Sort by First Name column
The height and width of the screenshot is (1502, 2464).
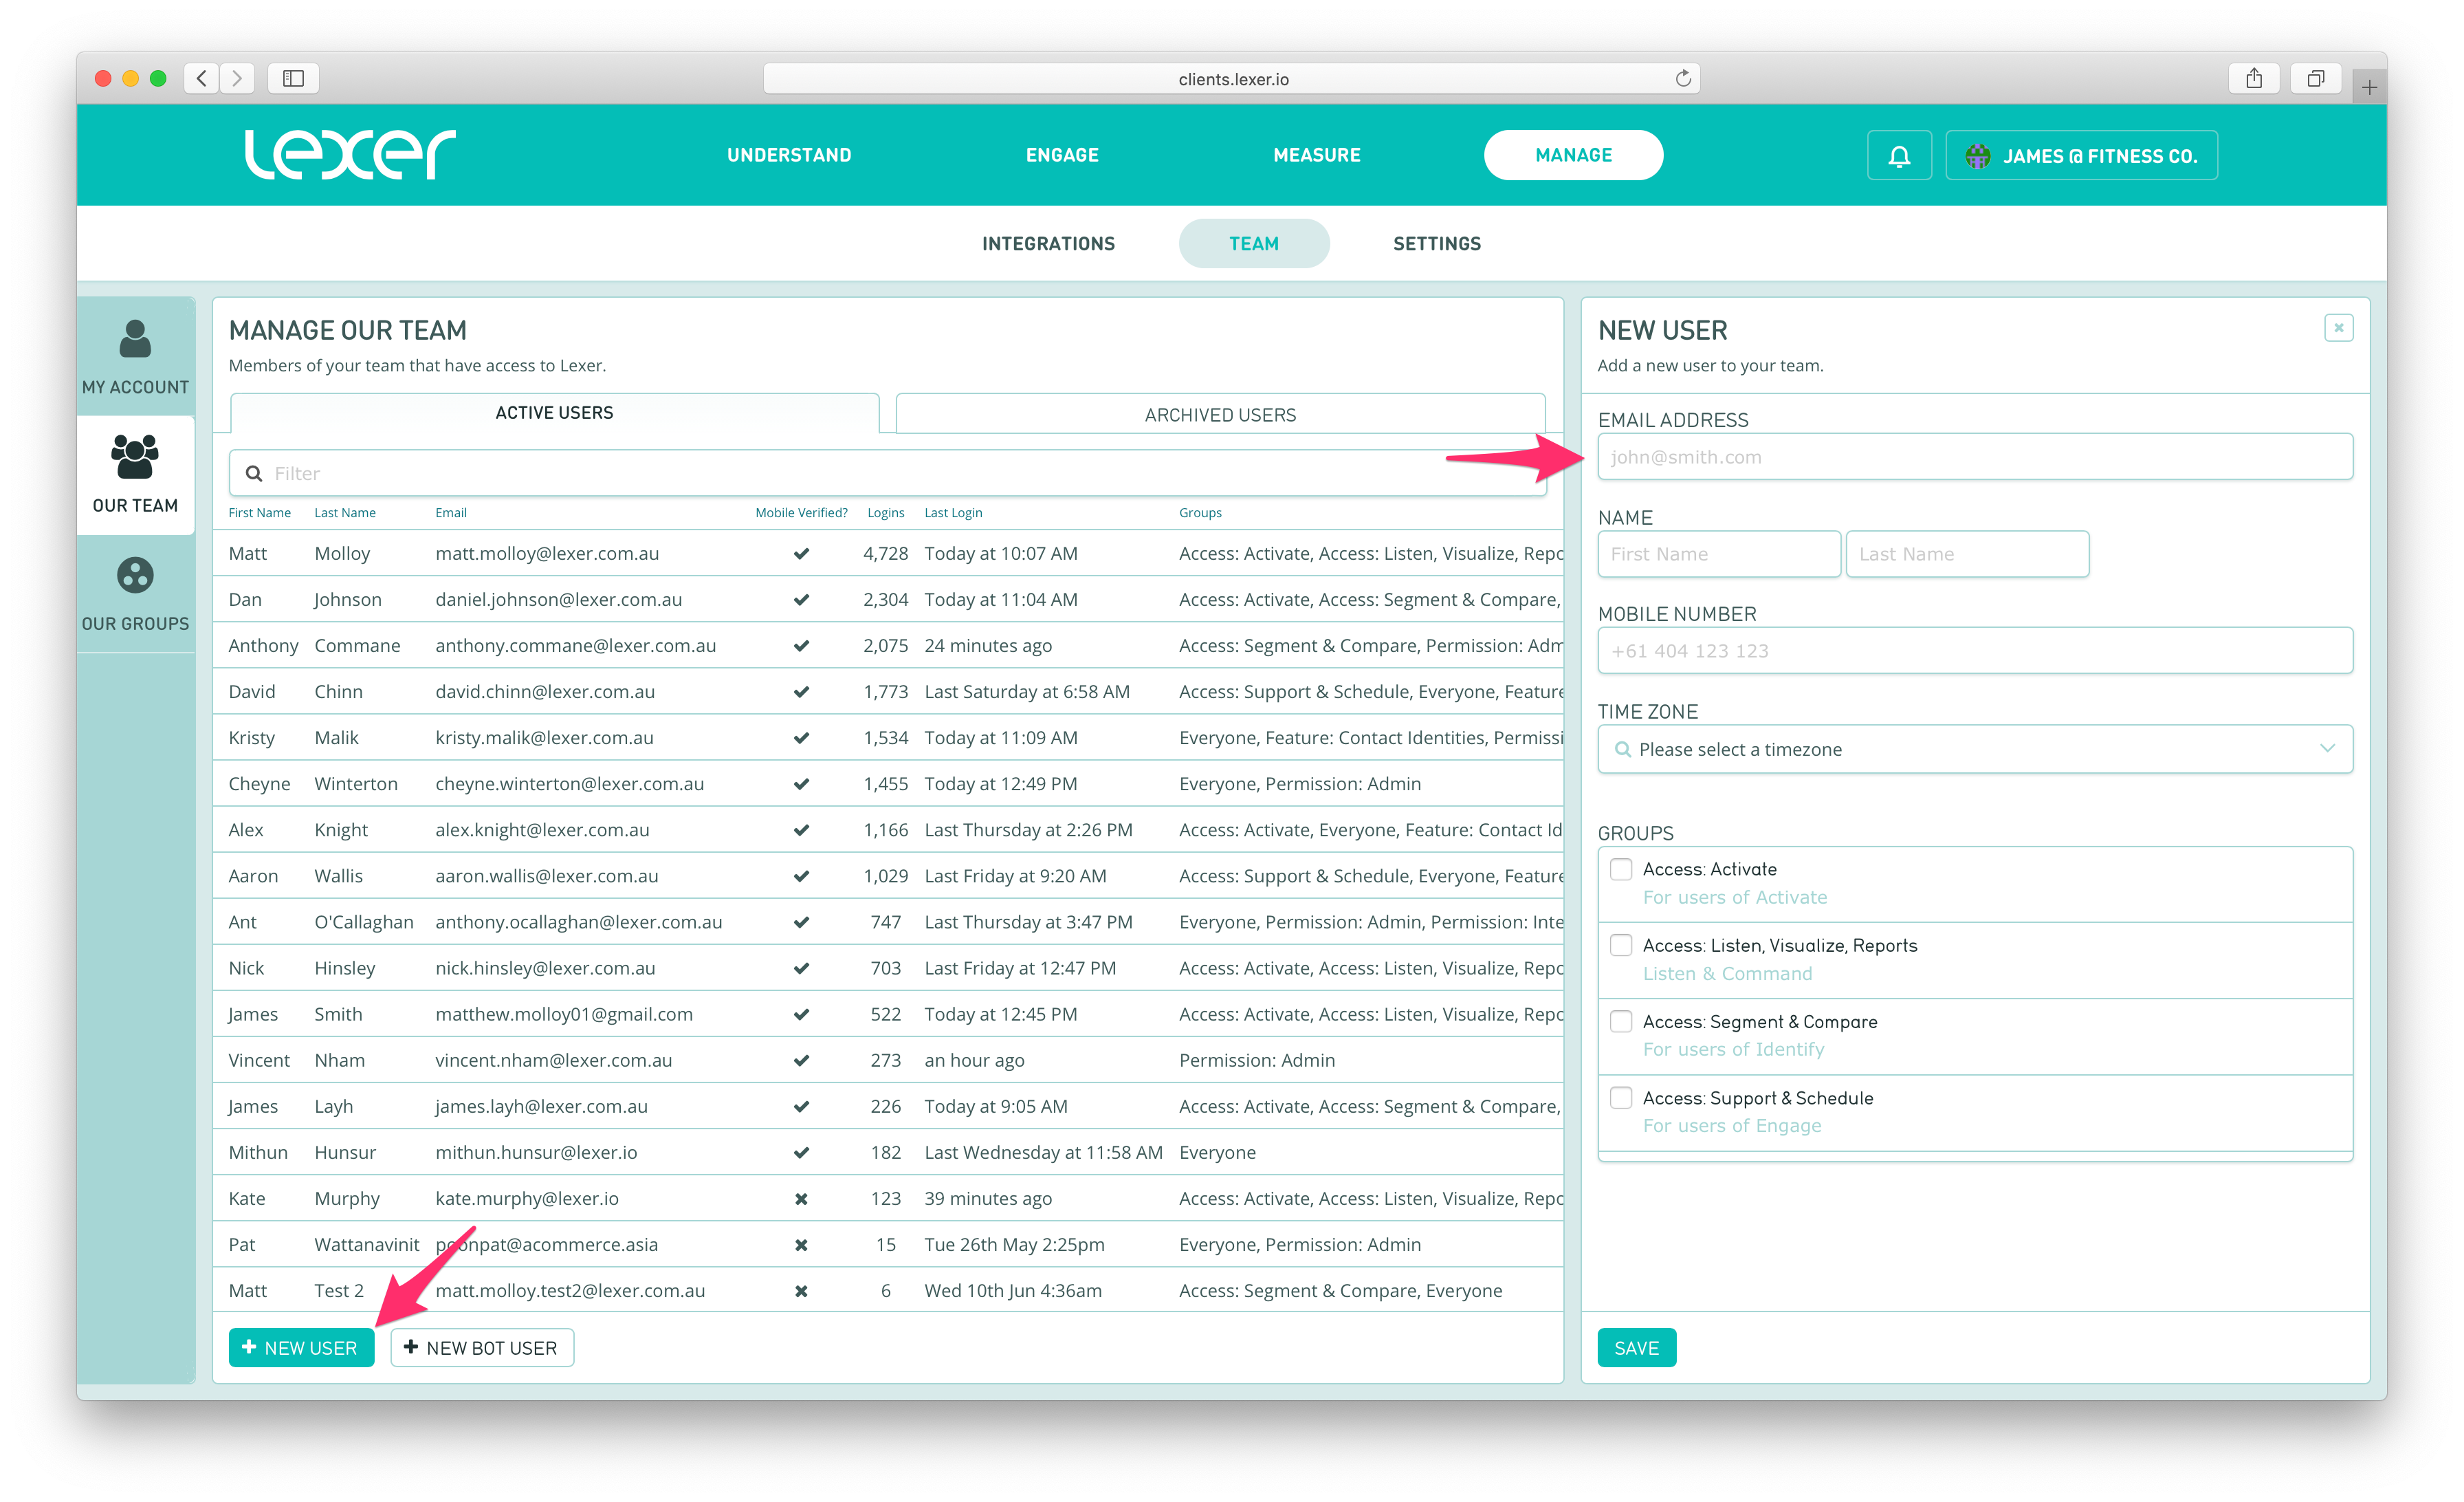tap(259, 512)
